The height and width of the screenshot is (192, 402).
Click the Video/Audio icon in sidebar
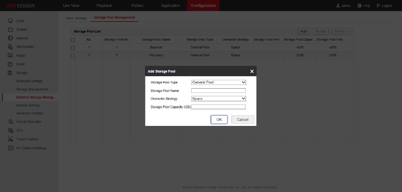(11, 47)
